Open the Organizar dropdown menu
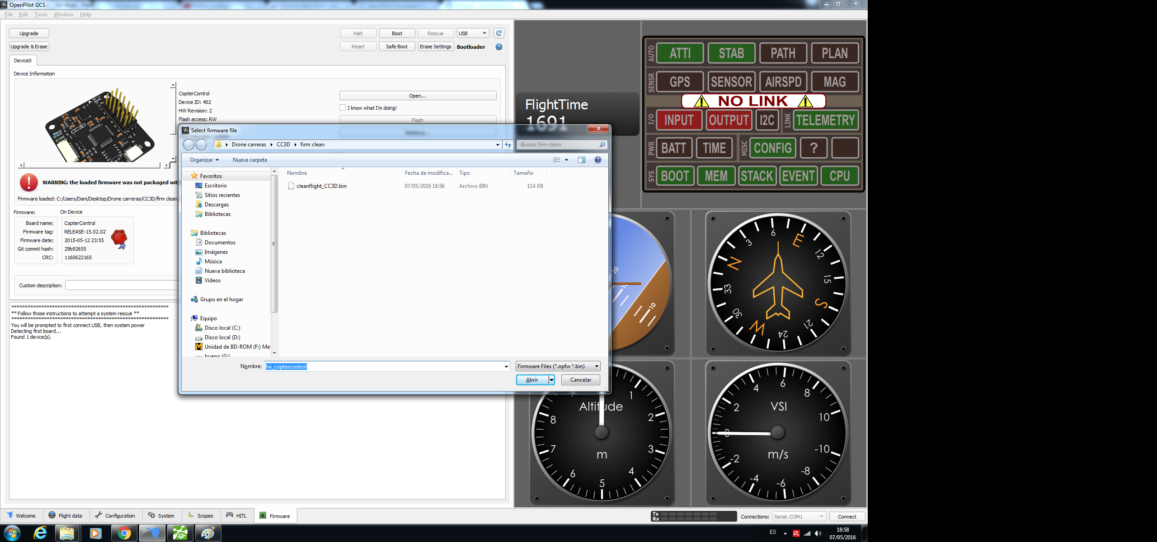 click(204, 160)
